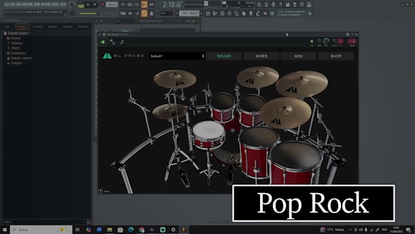Click the song time display 2:10
This screenshot has height=234, width=415.
171,4
